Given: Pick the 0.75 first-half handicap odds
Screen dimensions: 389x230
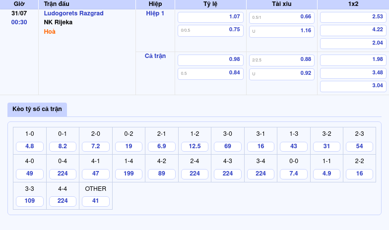Looking at the screenshot, I should point(210,30).
